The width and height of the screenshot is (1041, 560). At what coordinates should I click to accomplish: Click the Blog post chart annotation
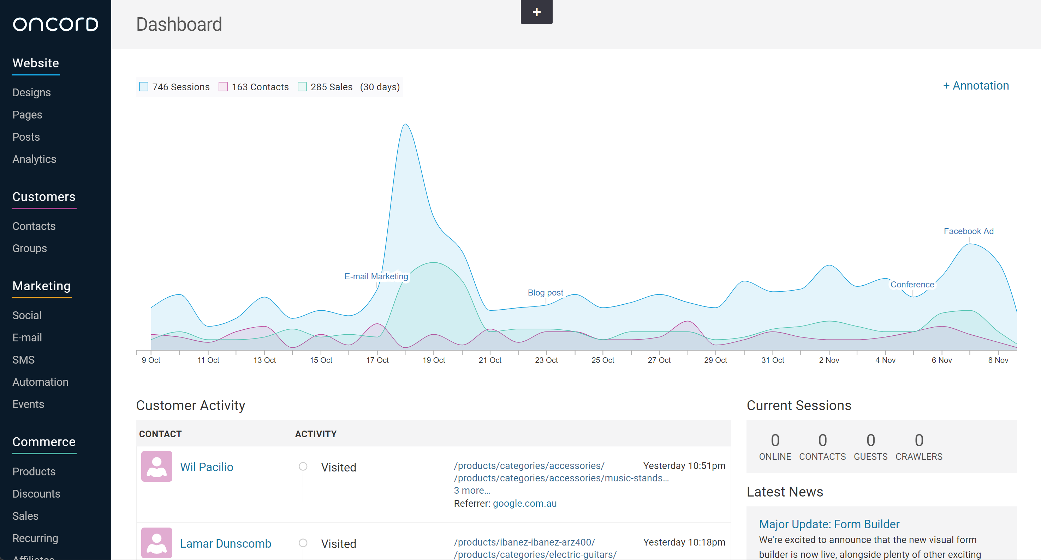545,292
